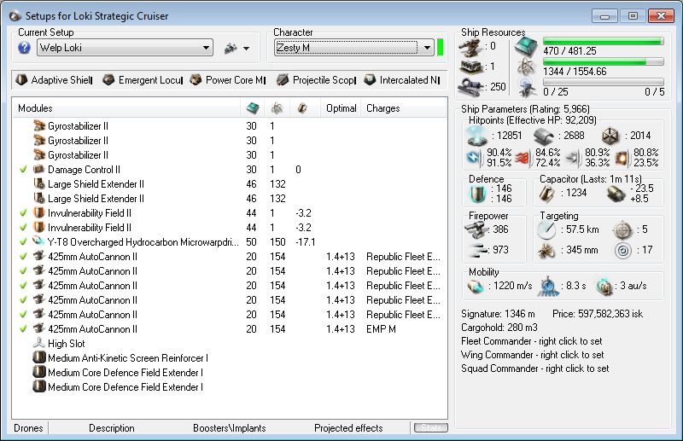
Task: Click the CPU usage bar 470 / 481.25
Action: 604,41
